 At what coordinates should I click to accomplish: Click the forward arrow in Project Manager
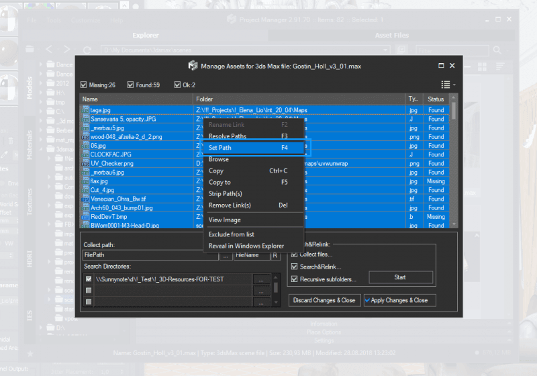[66, 50]
